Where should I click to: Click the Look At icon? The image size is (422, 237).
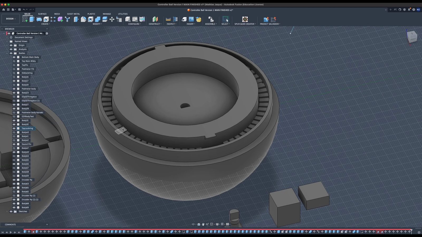pos(199,224)
